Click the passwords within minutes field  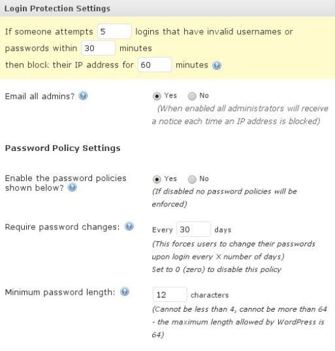click(98, 48)
